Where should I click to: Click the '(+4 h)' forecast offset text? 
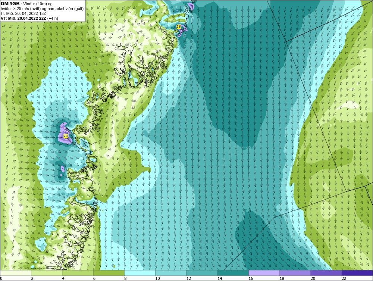(53, 18)
